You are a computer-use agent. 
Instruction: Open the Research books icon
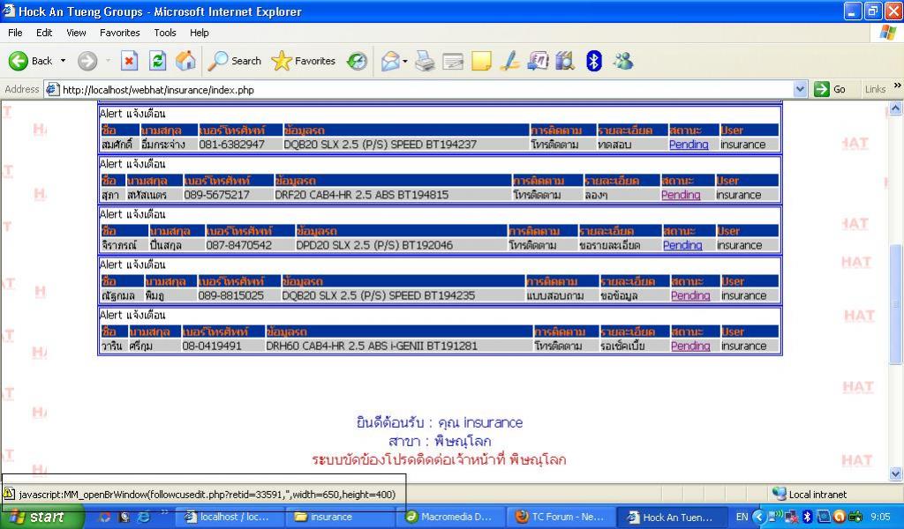click(565, 61)
